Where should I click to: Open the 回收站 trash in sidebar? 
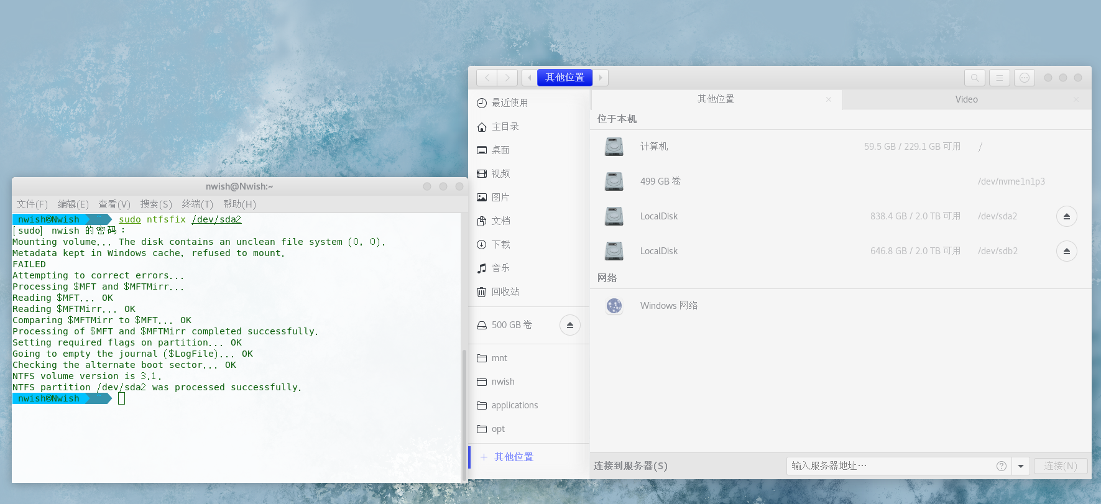(505, 291)
